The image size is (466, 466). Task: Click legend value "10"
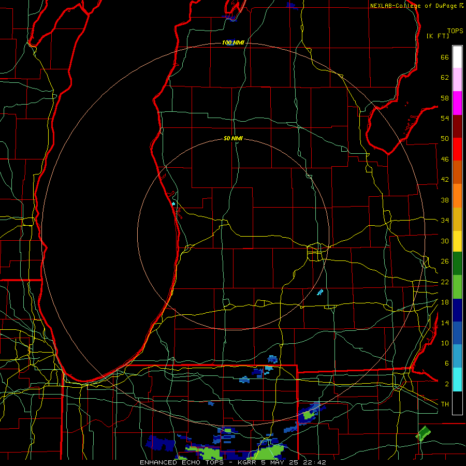coord(445,343)
